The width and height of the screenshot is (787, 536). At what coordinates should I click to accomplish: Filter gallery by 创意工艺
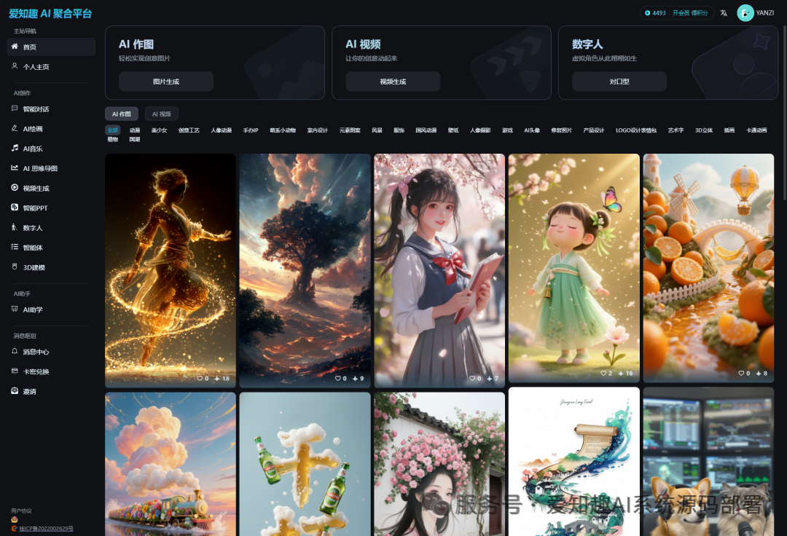coord(189,130)
